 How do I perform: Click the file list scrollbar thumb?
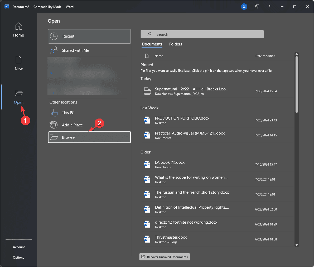point(297,84)
